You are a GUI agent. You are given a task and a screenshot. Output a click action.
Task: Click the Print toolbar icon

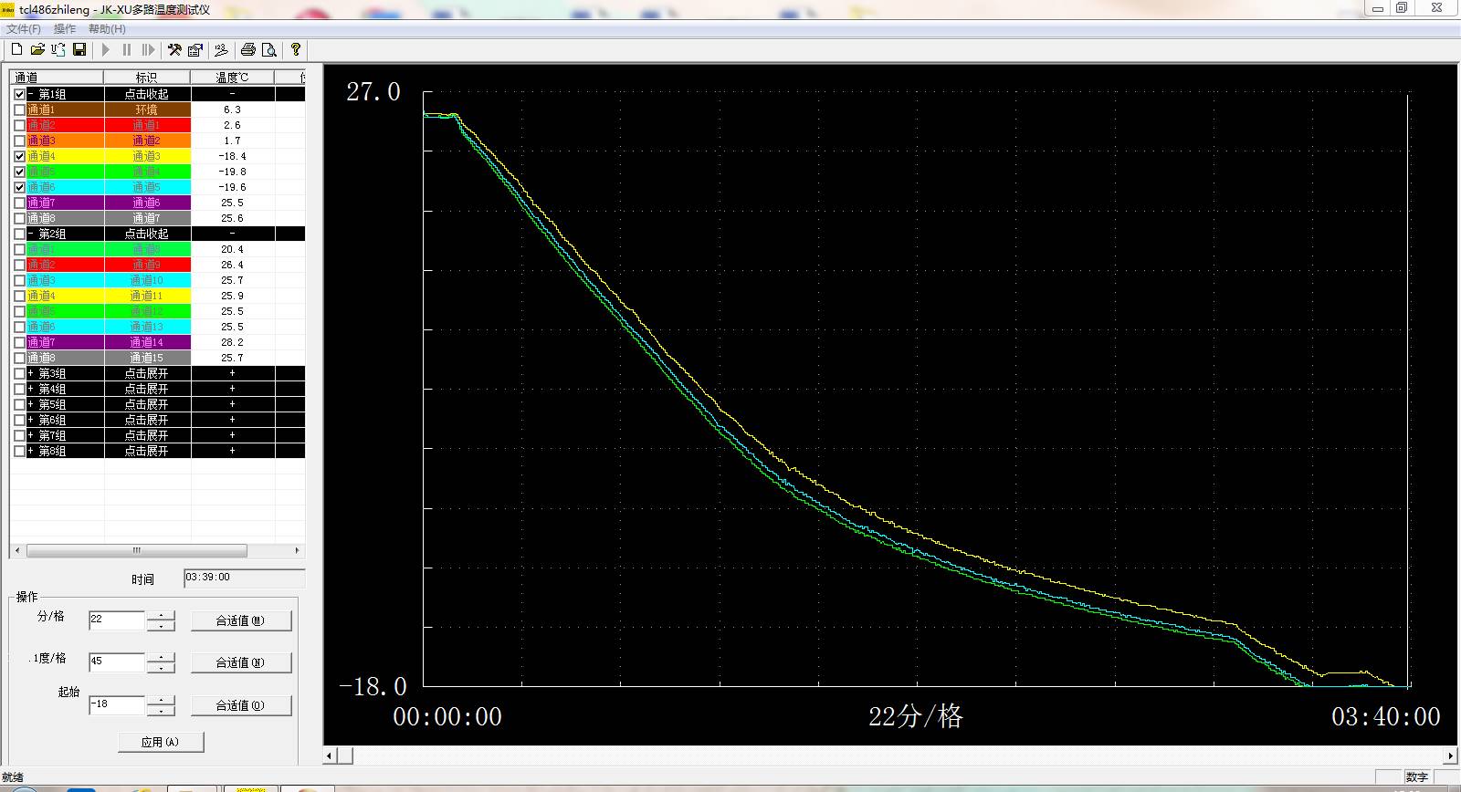pyautogui.click(x=247, y=50)
